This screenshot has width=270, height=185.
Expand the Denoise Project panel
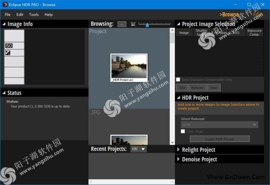click(178, 159)
